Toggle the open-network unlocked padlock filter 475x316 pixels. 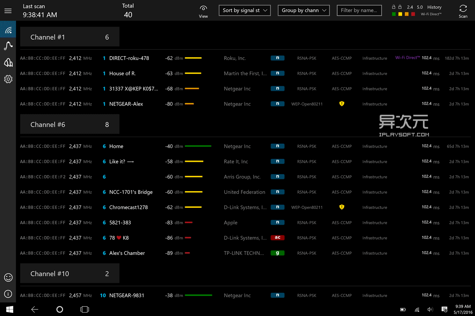coord(394,7)
